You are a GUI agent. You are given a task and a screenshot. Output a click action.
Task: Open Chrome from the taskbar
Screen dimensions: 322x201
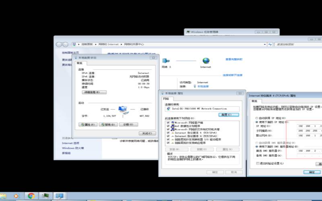point(31,196)
